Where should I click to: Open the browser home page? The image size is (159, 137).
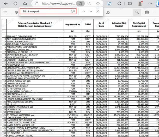pos(25,4)
